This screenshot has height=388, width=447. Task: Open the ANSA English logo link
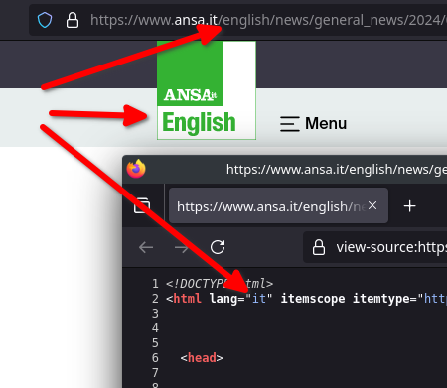point(207,90)
